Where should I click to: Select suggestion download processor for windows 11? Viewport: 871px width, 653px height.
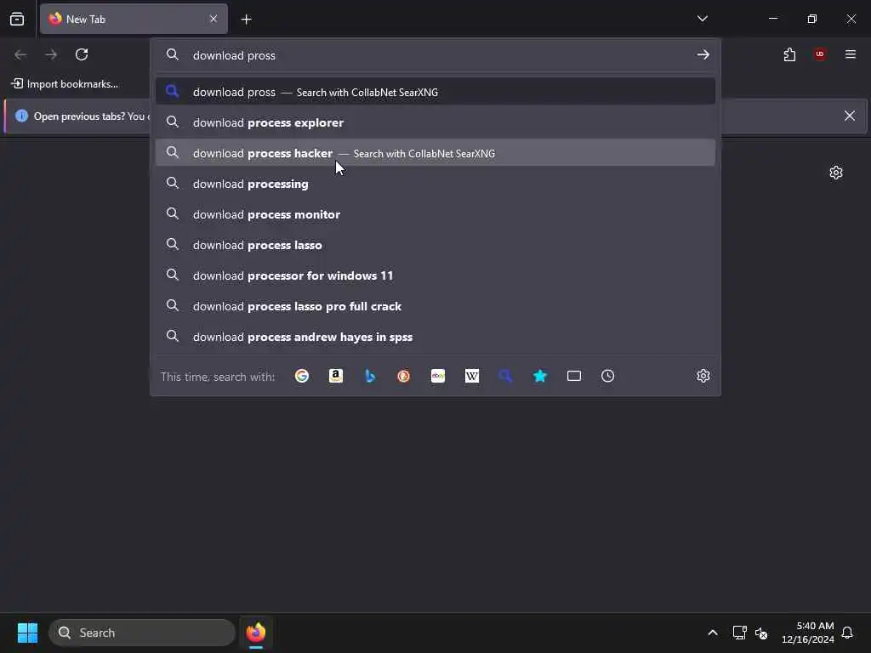[435, 275]
